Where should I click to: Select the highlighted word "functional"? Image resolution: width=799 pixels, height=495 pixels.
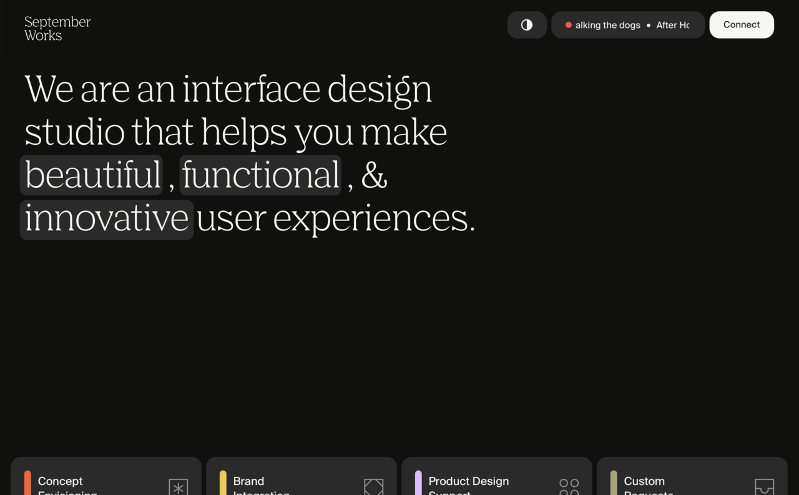[x=260, y=175]
